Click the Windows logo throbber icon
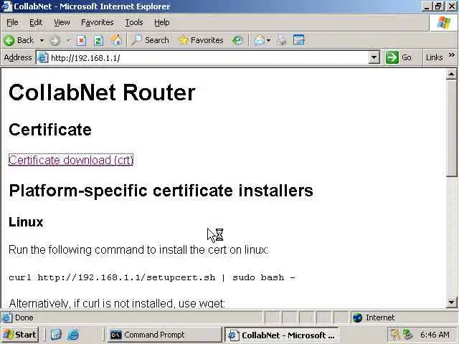 click(443, 22)
